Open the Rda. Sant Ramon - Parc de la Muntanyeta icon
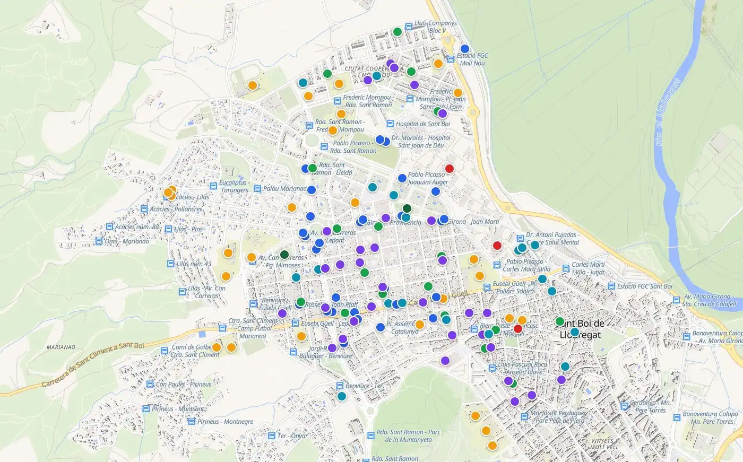Viewport: 743px width, 462px height. (x=370, y=436)
